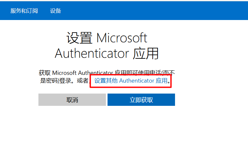Viewport: 248px width, 151px height.
Task: Go to Services and subscriptions (服务和订阅)
Action: pyautogui.click(x=24, y=11)
